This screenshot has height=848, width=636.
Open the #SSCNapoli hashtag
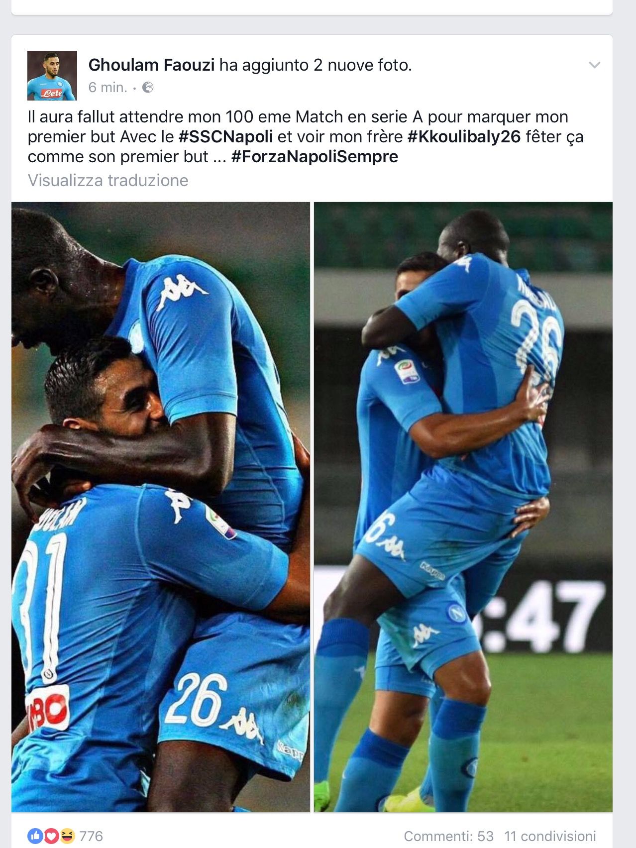(x=225, y=136)
